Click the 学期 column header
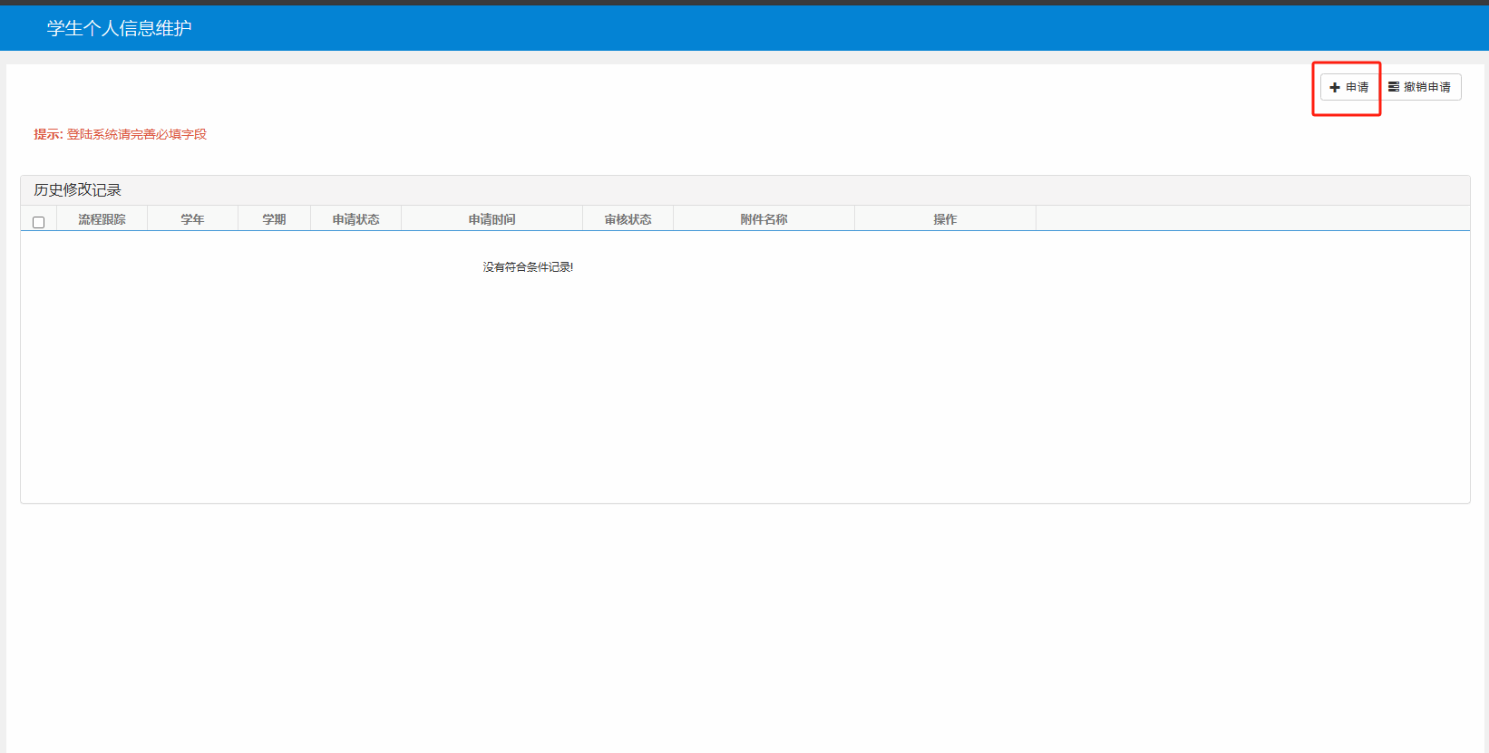The height and width of the screenshot is (753, 1489). point(274,219)
